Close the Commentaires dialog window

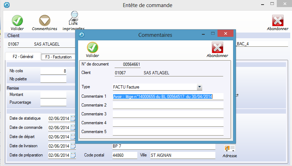(x=225, y=34)
